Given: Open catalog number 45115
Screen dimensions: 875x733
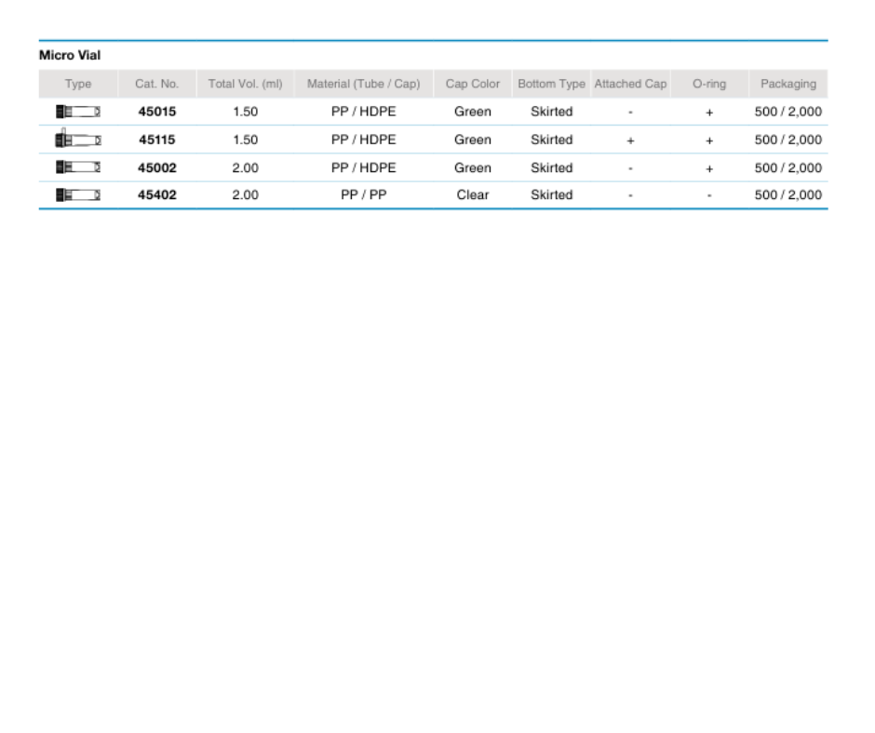Looking at the screenshot, I should tap(156, 140).
